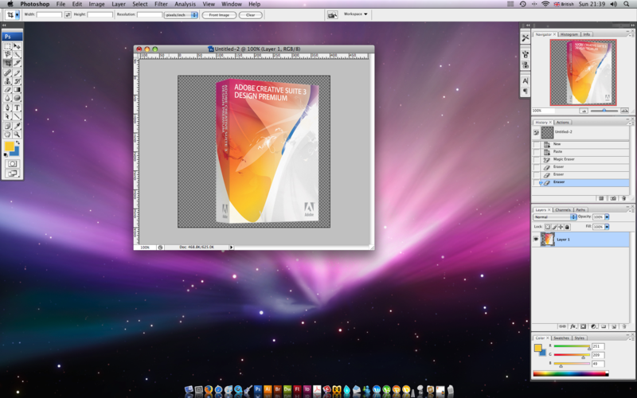Viewport: 637px width, 398px height.
Task: Select the Rectangular Marquee tool
Action: click(7, 46)
